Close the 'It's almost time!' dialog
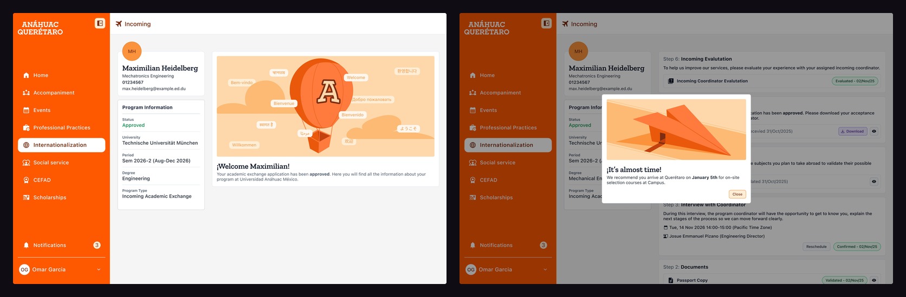This screenshot has height=297, width=906. [x=737, y=194]
